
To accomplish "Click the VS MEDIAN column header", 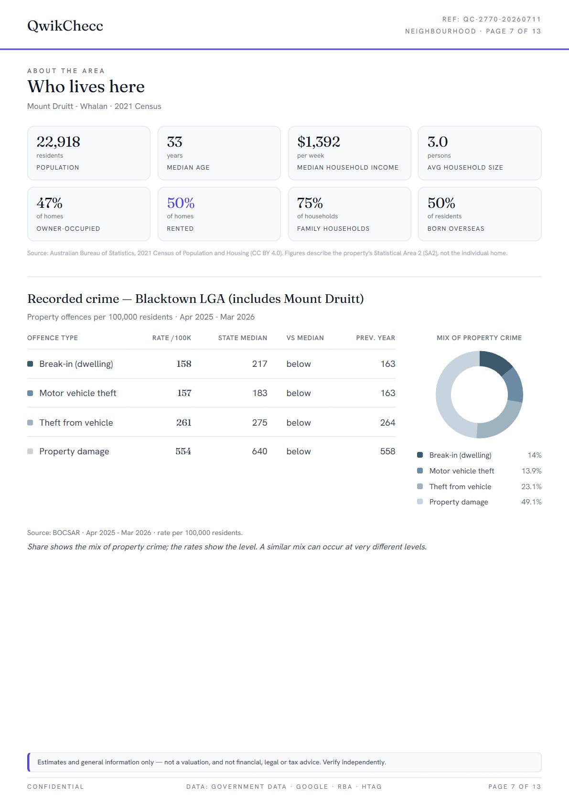I will point(305,338).
